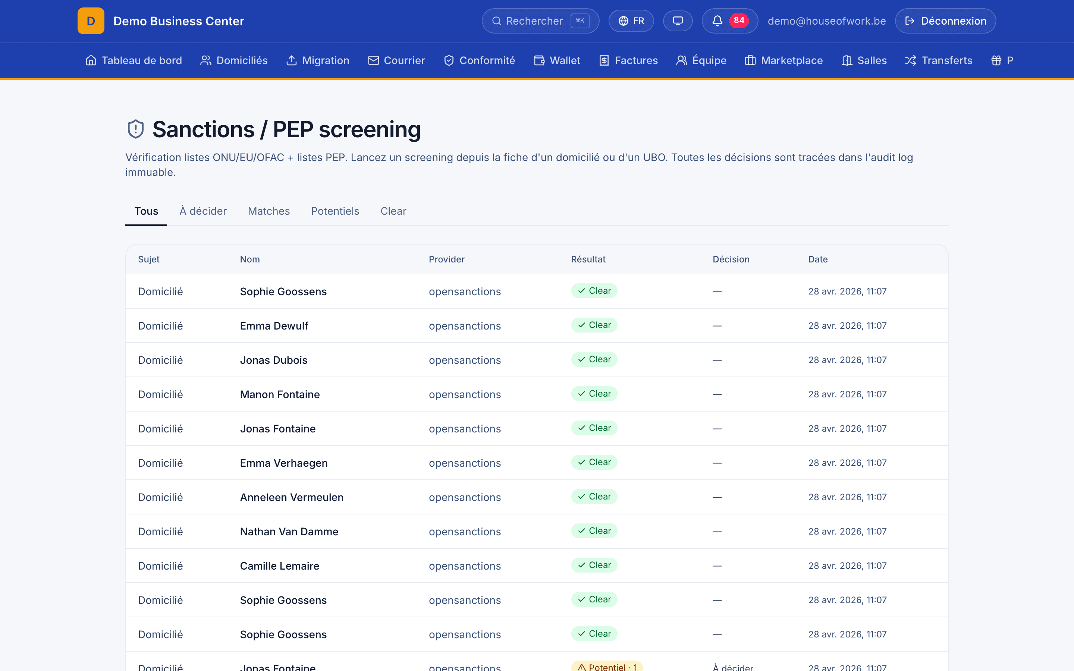
Task: Click opensanctions in Nathan Van Damme row
Action: [x=465, y=532]
